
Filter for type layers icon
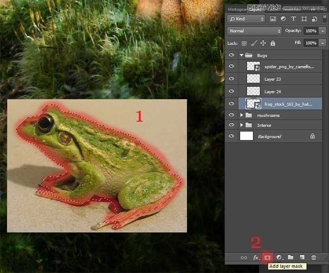pos(293,19)
